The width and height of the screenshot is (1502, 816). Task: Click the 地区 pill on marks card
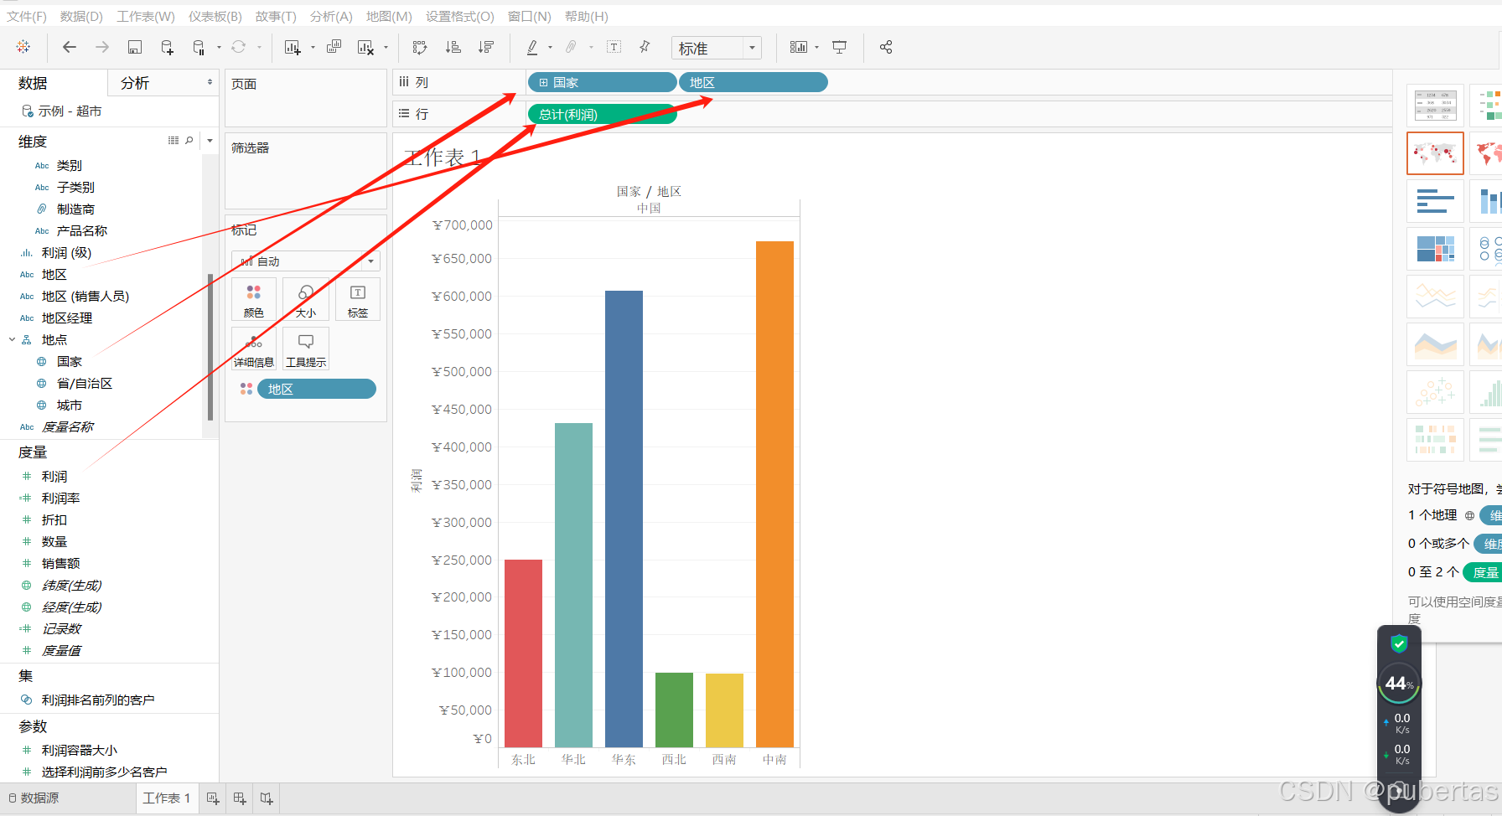coord(317,389)
